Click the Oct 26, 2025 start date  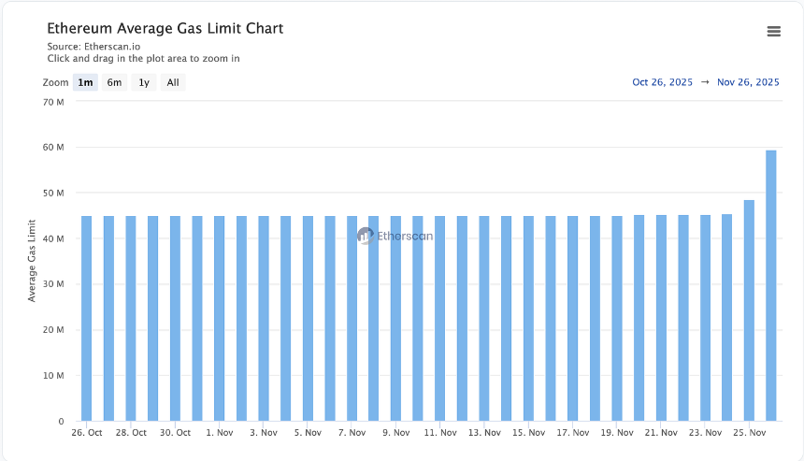point(662,82)
